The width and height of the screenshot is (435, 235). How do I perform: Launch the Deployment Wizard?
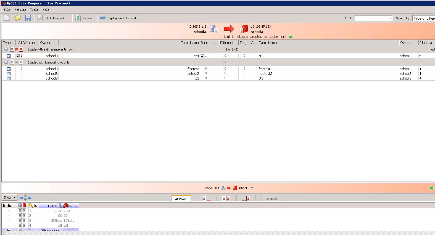pos(120,18)
